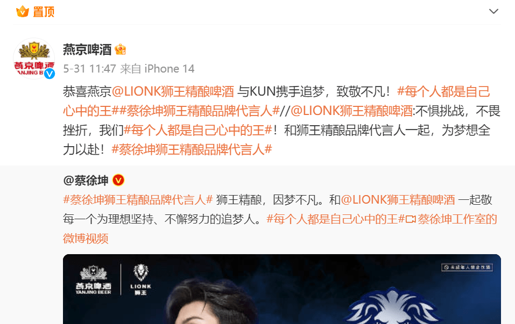
Task: Open first @LIONK狮王精酿啤酒 mention
Action: click(173, 91)
